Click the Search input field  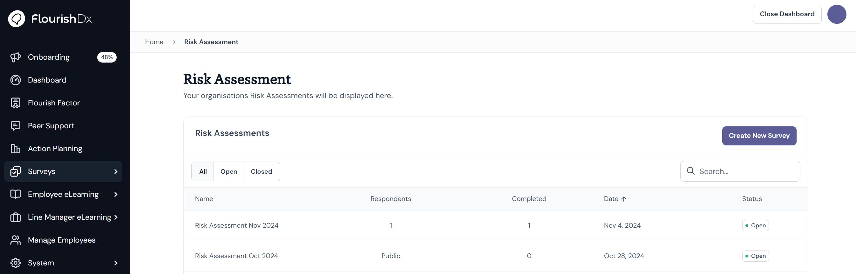pyautogui.click(x=740, y=171)
